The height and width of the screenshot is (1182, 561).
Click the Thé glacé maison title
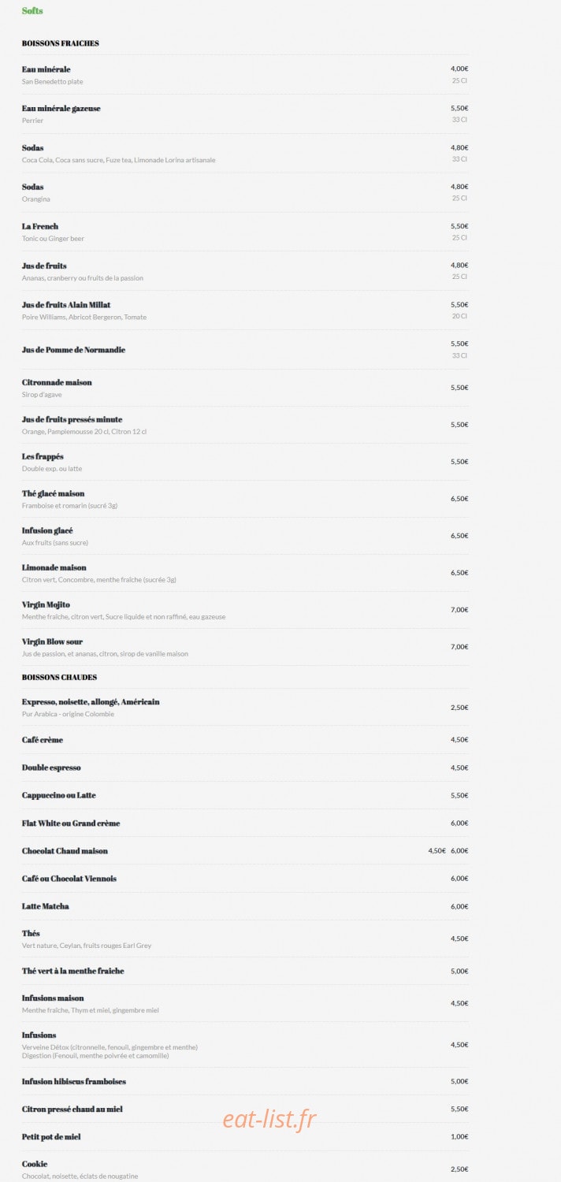pos(53,494)
